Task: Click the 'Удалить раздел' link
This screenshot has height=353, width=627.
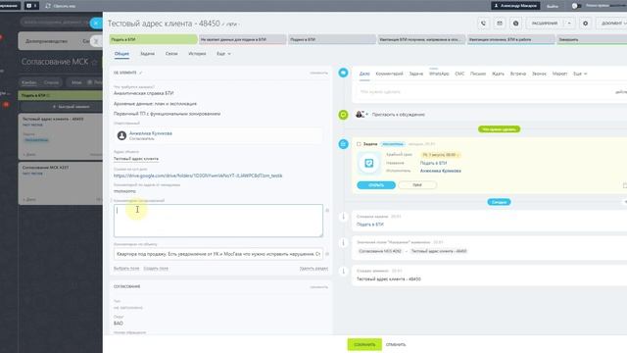Action: pyautogui.click(x=313, y=268)
